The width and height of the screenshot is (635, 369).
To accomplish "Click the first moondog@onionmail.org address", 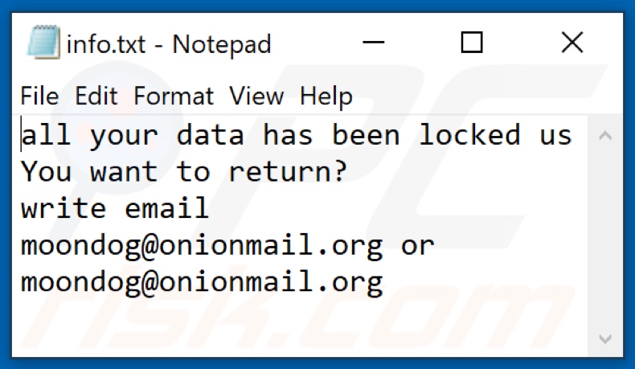I will coord(201,245).
